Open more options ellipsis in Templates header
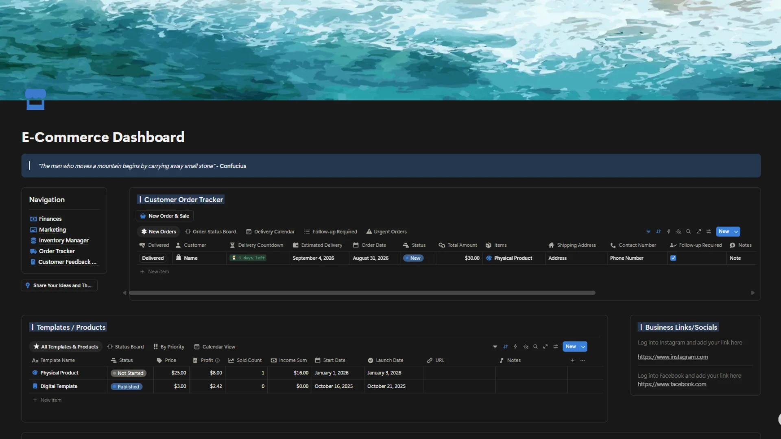This screenshot has width=781, height=439. pyautogui.click(x=582, y=360)
